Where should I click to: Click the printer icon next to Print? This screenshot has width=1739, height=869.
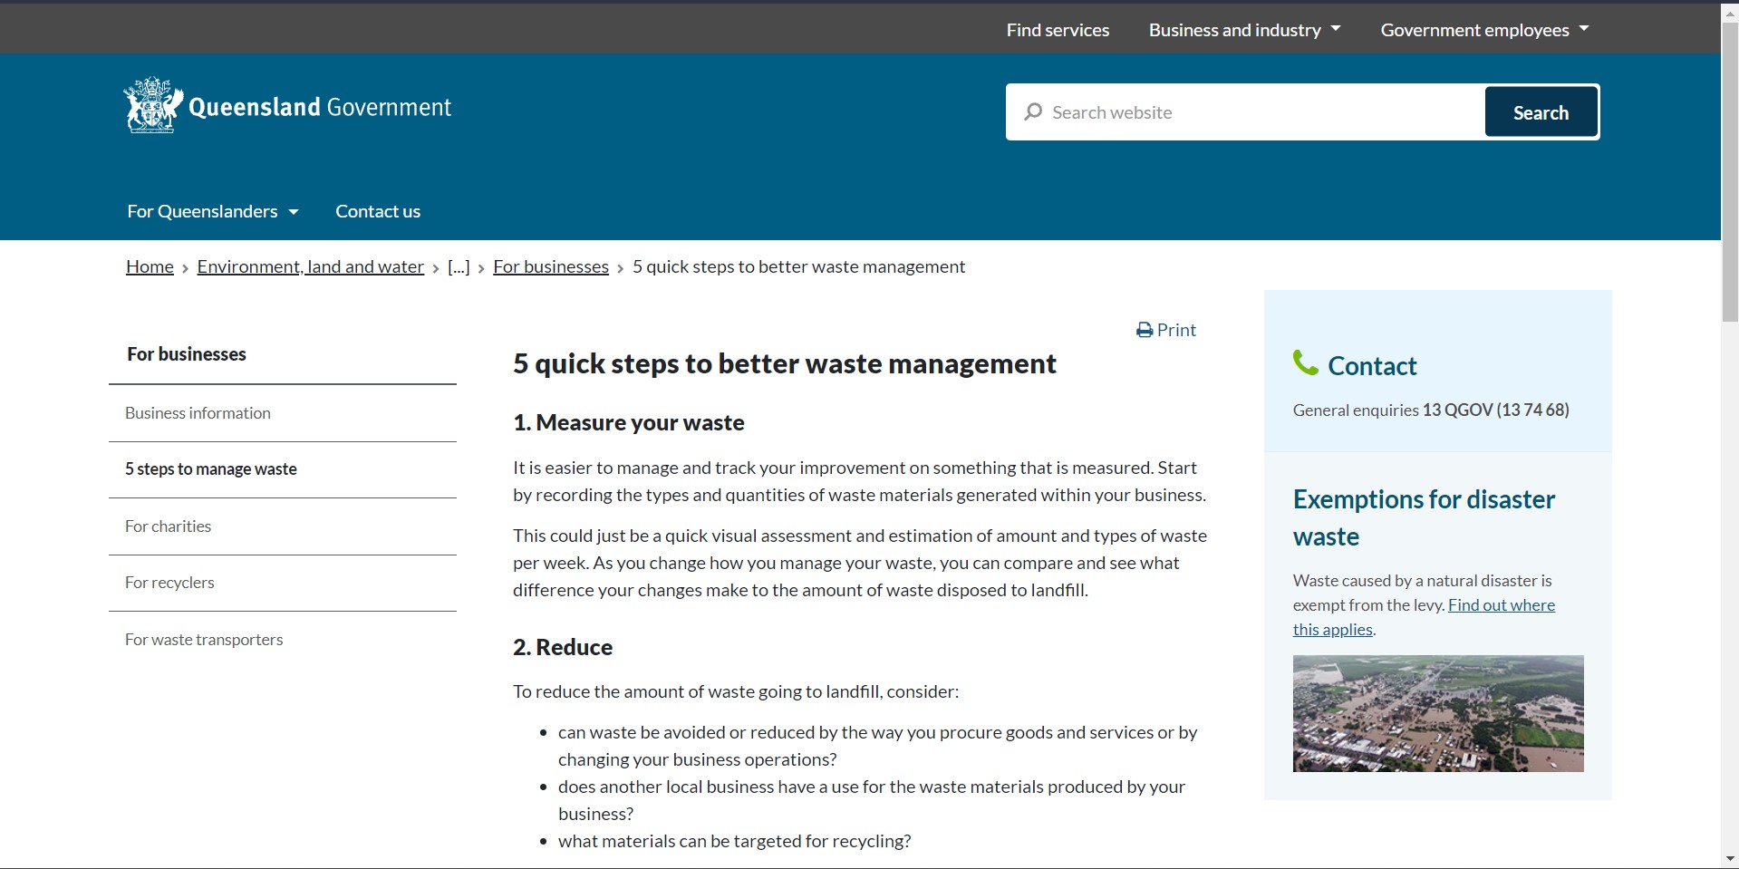click(x=1145, y=331)
